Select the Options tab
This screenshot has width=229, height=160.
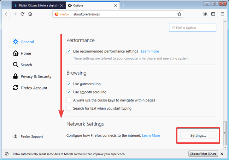coord(93,6)
